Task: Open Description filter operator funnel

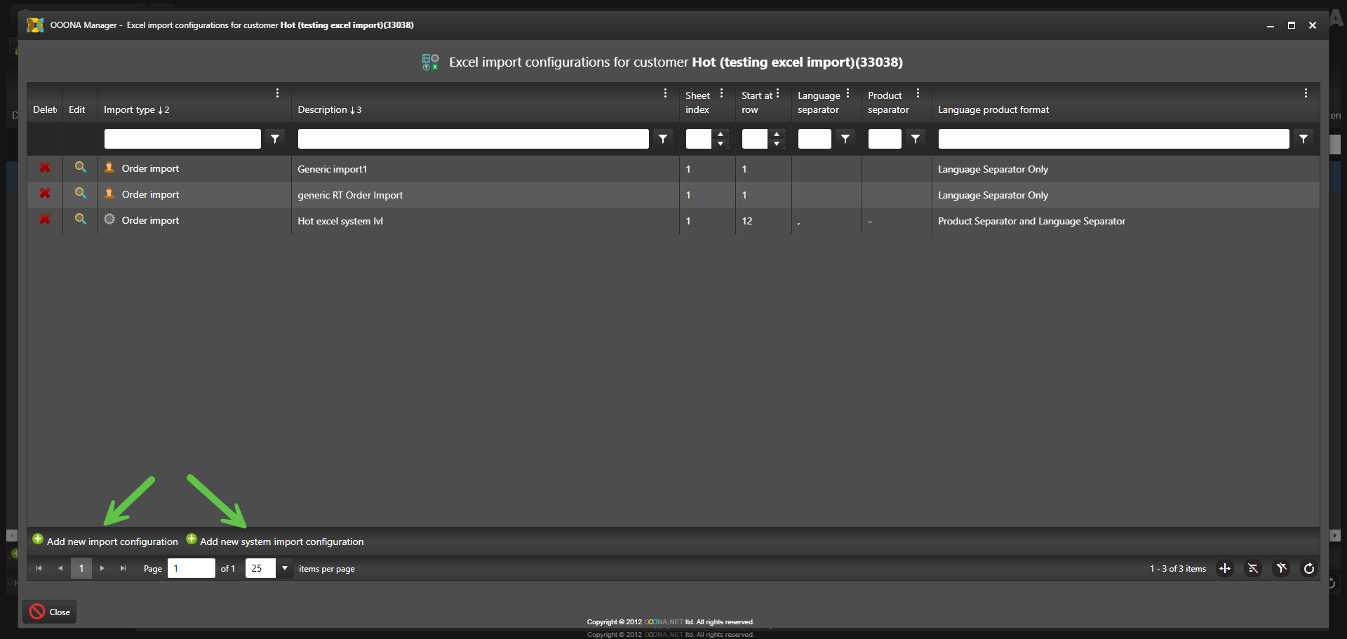Action: 662,139
